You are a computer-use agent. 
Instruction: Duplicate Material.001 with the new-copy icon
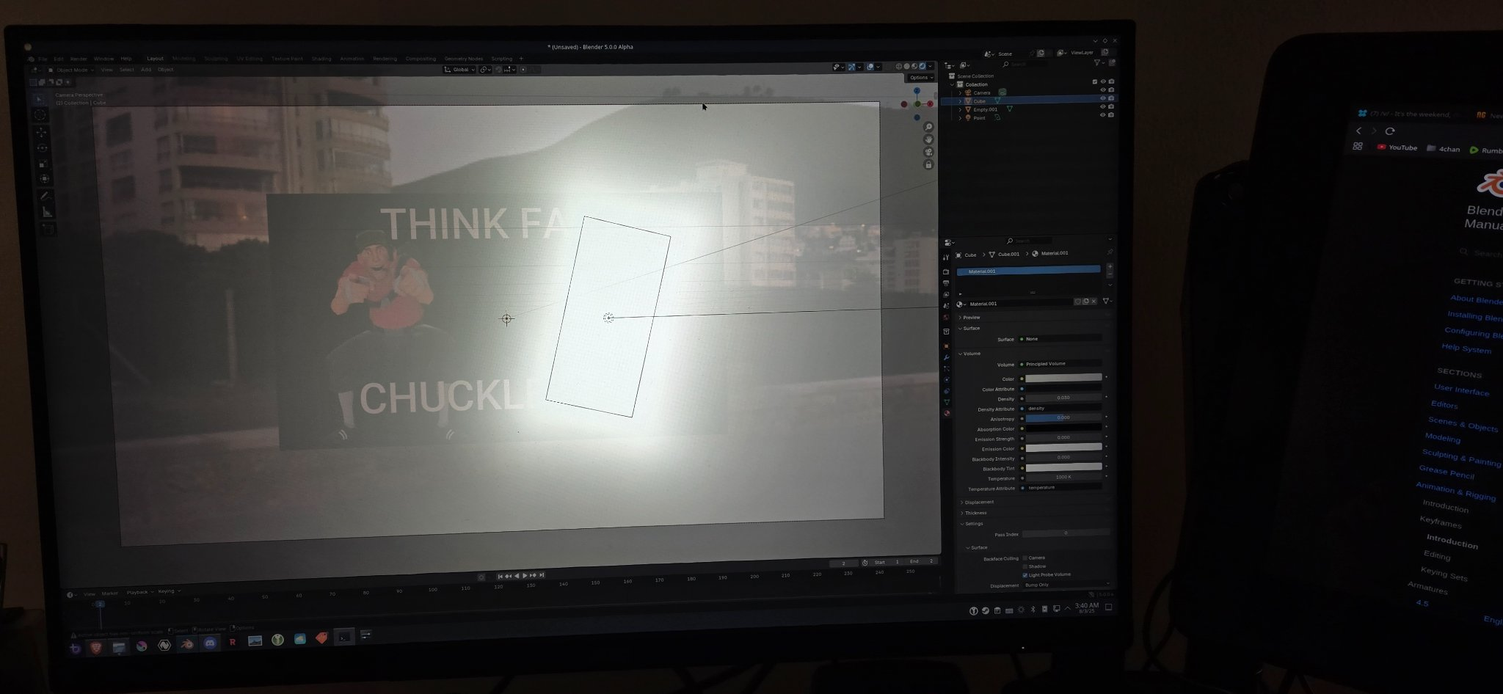(1085, 302)
